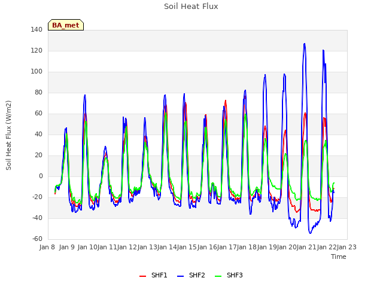This screenshot has width=383, height=287.
Task: Click the 60 y-axis value
Action: click(38, 113)
